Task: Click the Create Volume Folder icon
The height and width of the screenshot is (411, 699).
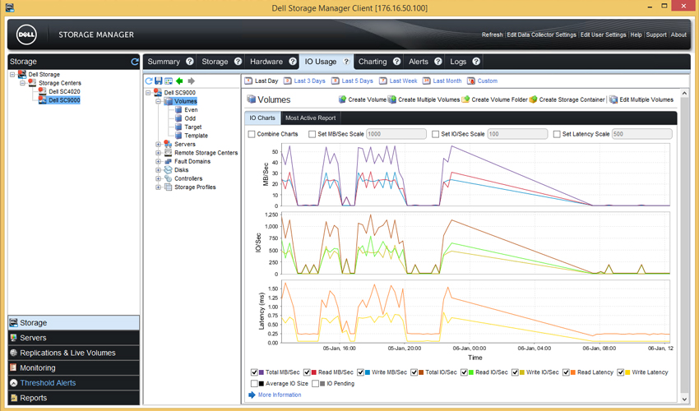Action: pyautogui.click(x=465, y=99)
